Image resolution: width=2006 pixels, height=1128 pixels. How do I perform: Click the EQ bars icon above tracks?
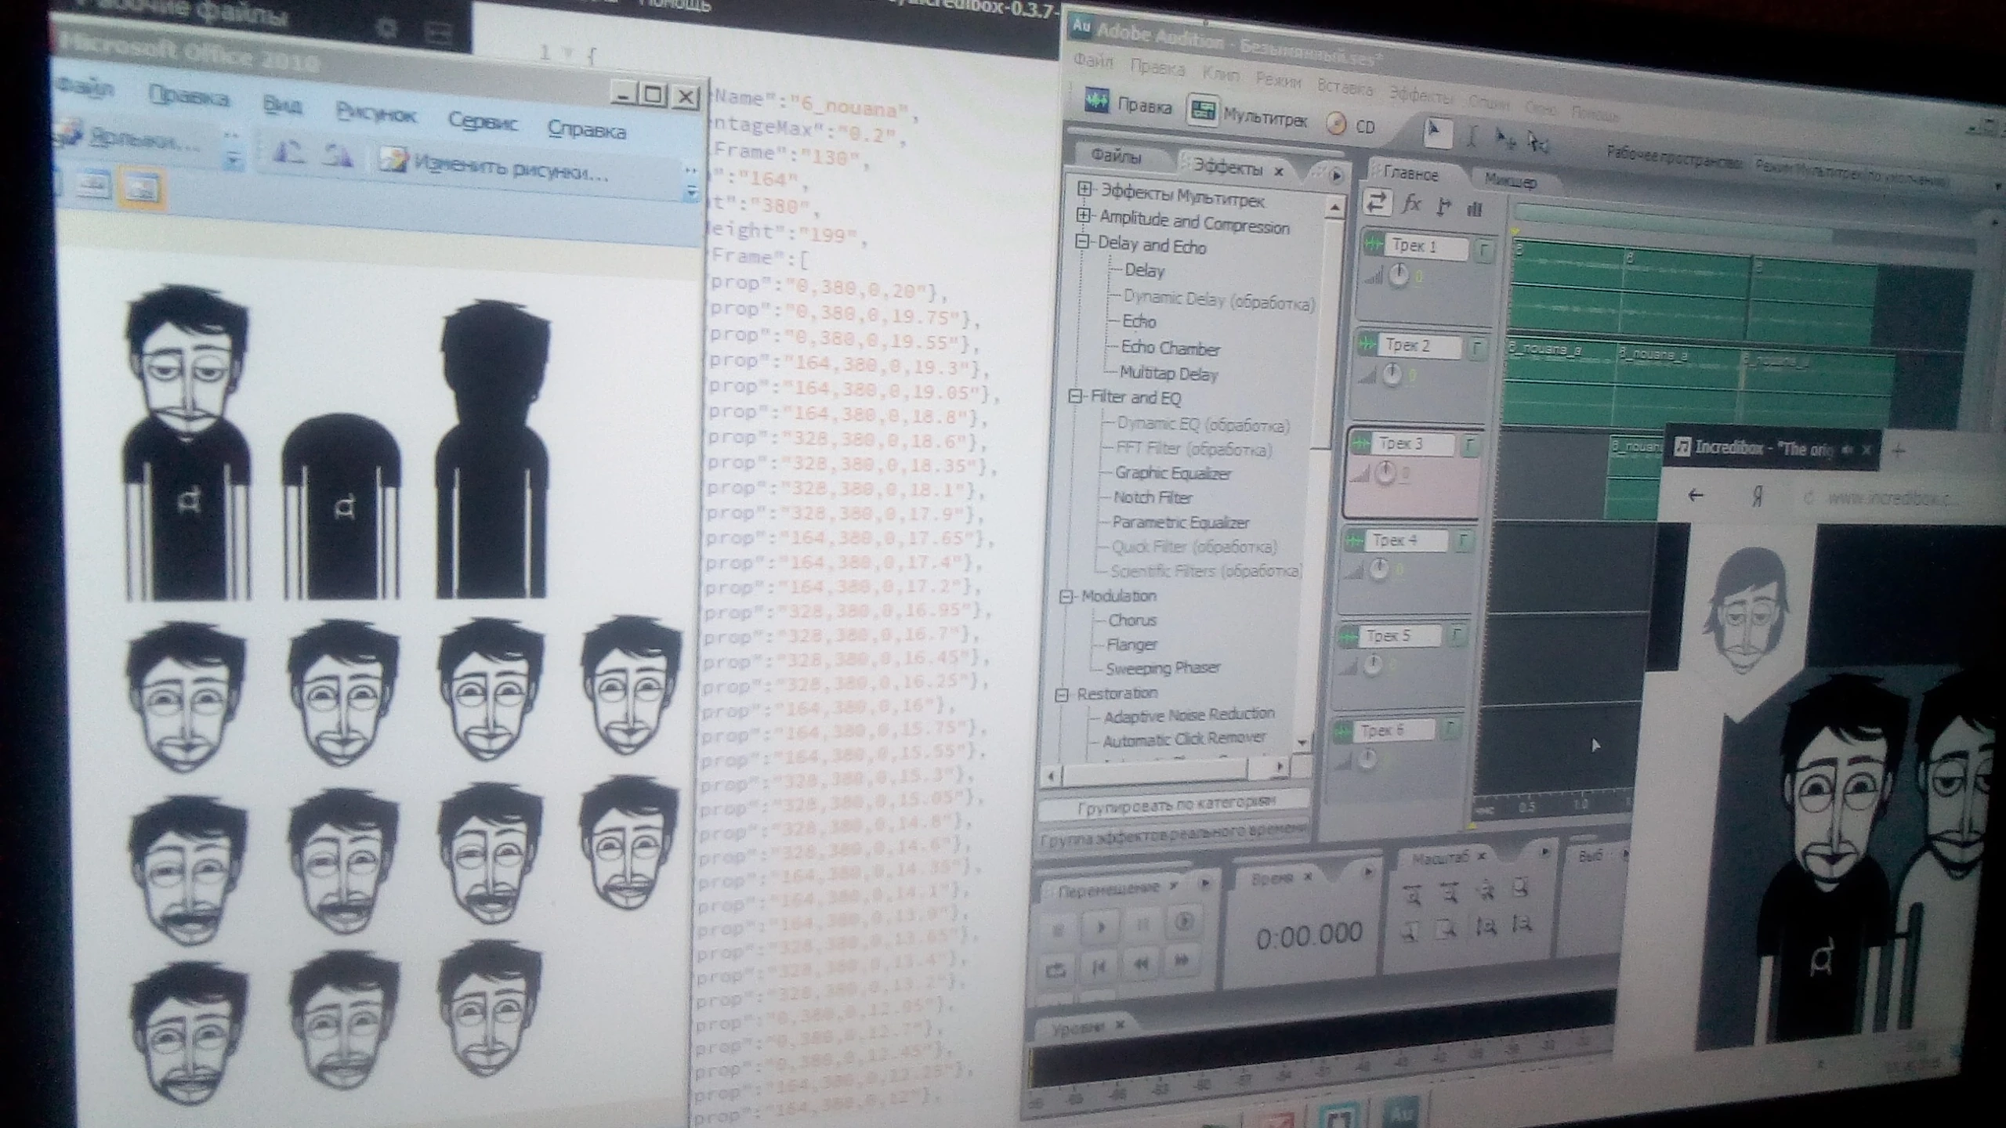pos(1475,208)
